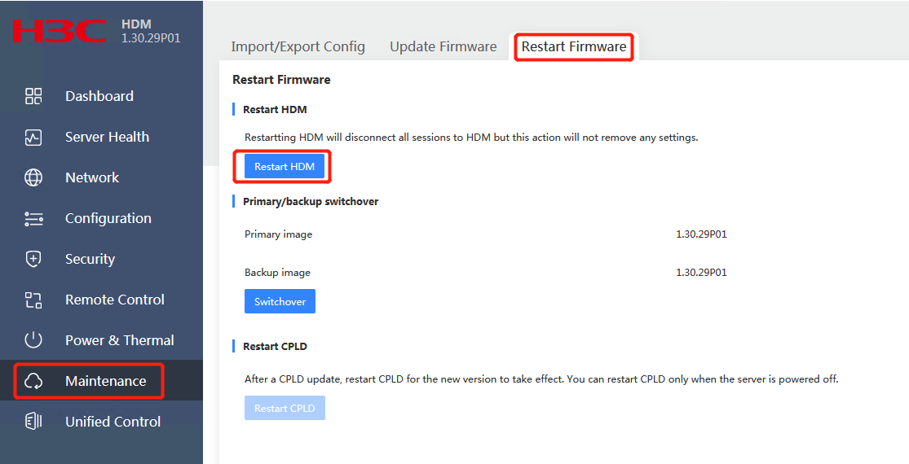The width and height of the screenshot is (909, 464).
Task: Switch to the Import/Export Config tab
Action: (x=298, y=47)
